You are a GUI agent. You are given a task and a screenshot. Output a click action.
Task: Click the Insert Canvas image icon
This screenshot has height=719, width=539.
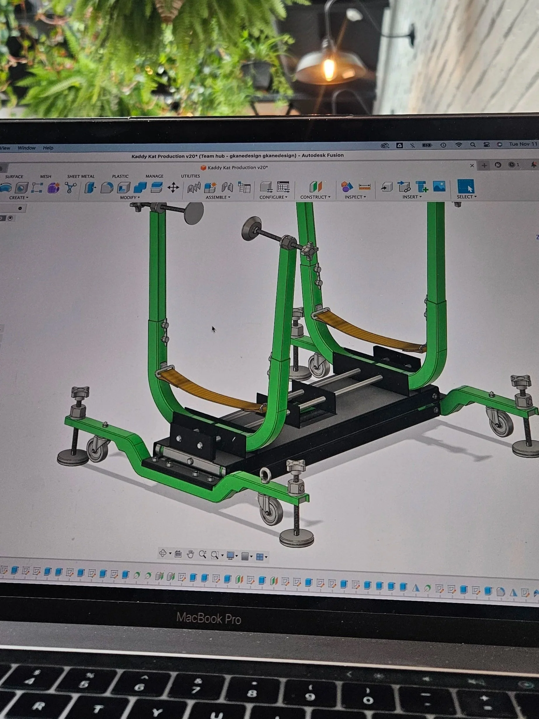pos(439,186)
